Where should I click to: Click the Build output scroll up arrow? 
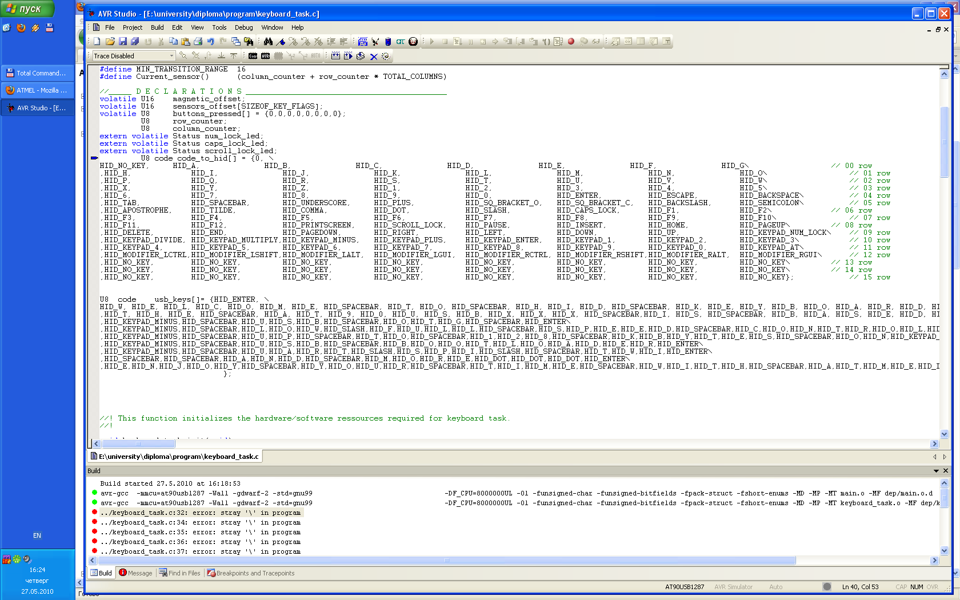pos(944,483)
